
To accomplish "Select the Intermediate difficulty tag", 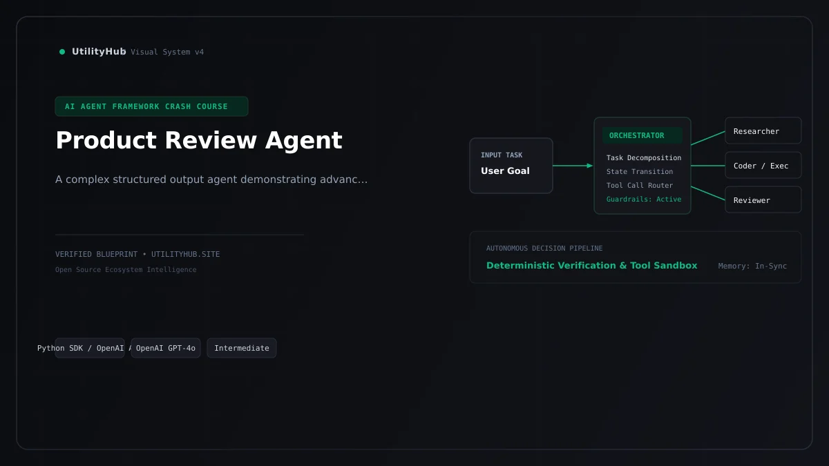I will [242, 348].
